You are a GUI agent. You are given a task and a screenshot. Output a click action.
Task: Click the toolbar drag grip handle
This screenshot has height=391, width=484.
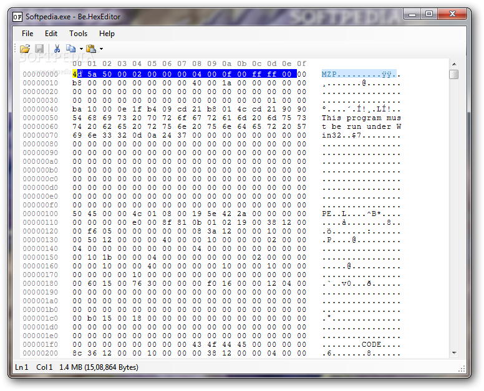(16, 49)
